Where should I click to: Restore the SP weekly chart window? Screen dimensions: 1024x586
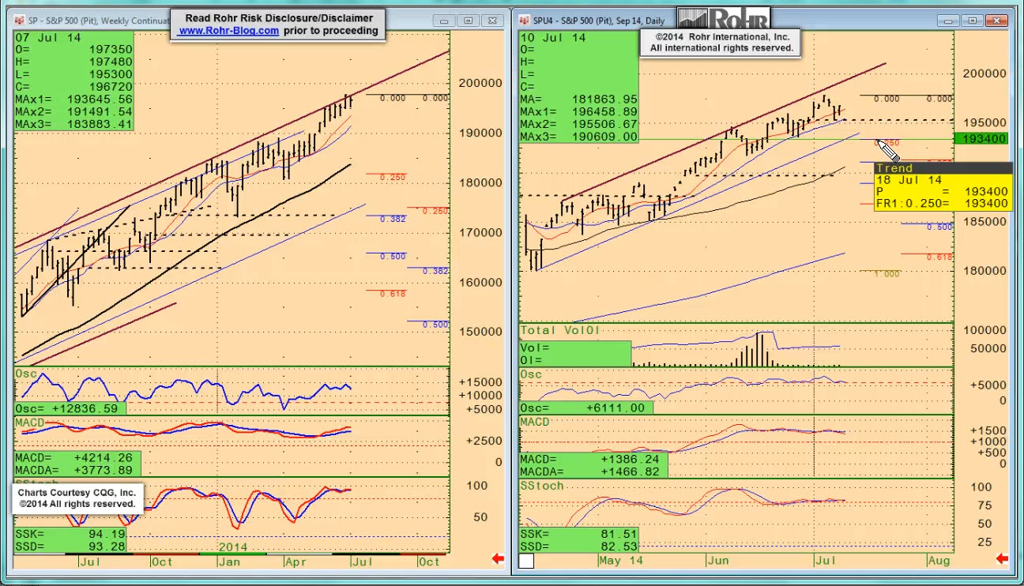pos(468,21)
